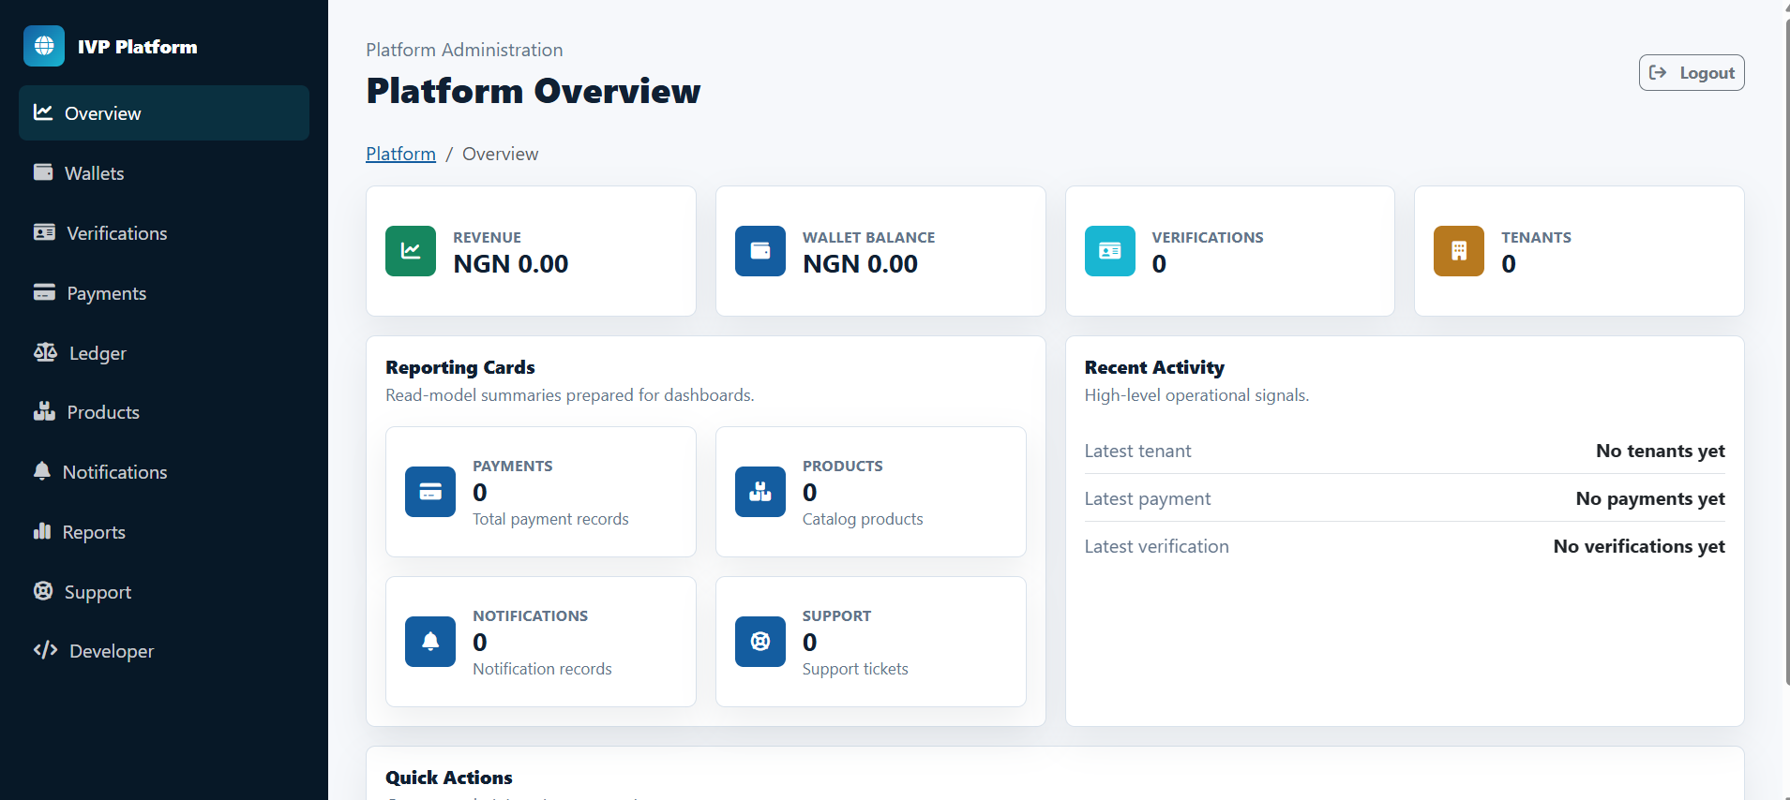Screen dimensions: 1790x800
Task: Click the 'Latest payment' row label
Action: coord(1148,498)
